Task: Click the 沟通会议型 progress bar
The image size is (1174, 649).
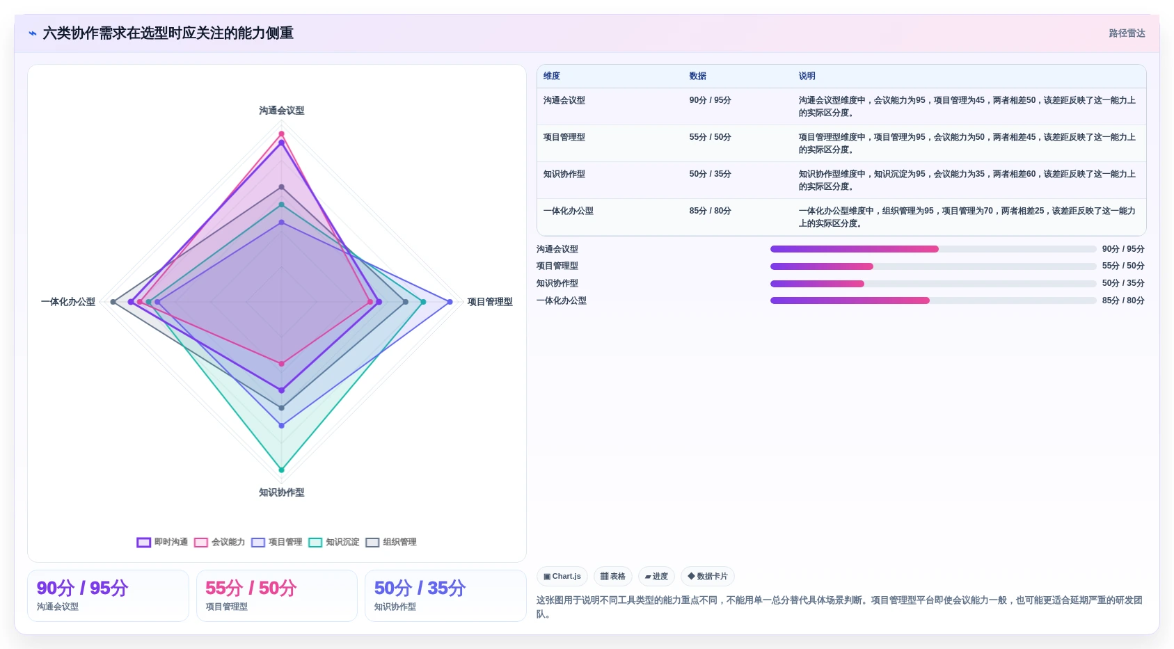Action: coord(933,249)
